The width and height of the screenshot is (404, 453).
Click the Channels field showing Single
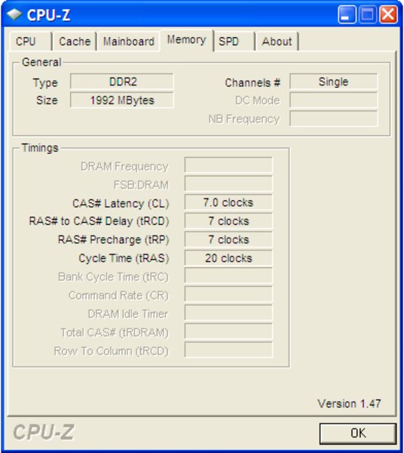(x=334, y=82)
